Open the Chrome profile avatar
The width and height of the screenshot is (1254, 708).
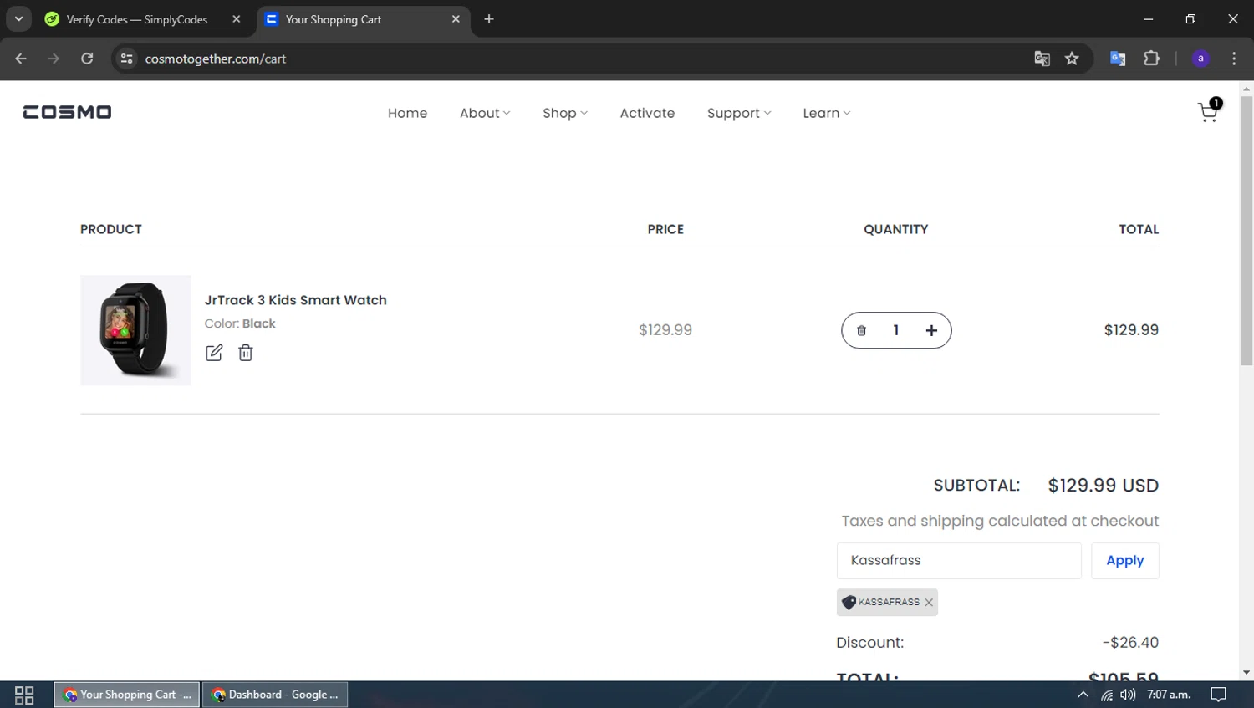pos(1200,59)
